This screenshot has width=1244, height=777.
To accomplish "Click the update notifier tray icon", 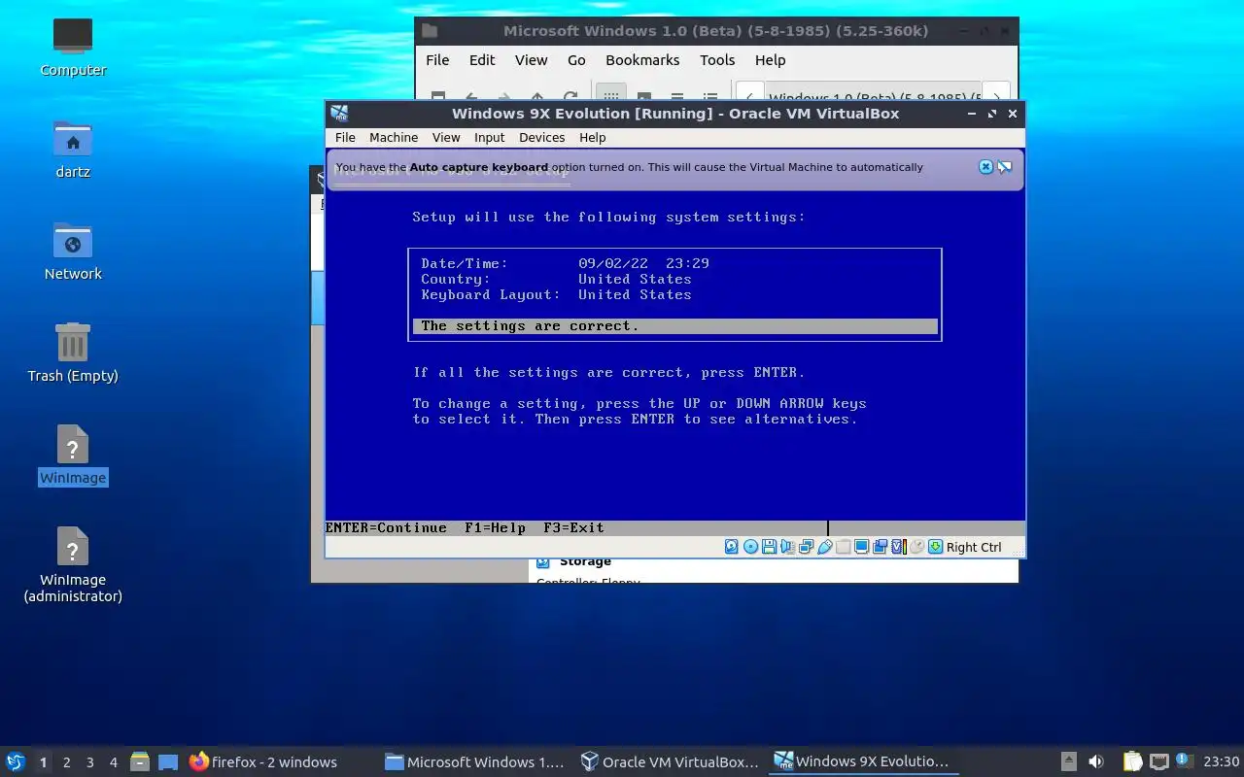I will [x=1184, y=761].
